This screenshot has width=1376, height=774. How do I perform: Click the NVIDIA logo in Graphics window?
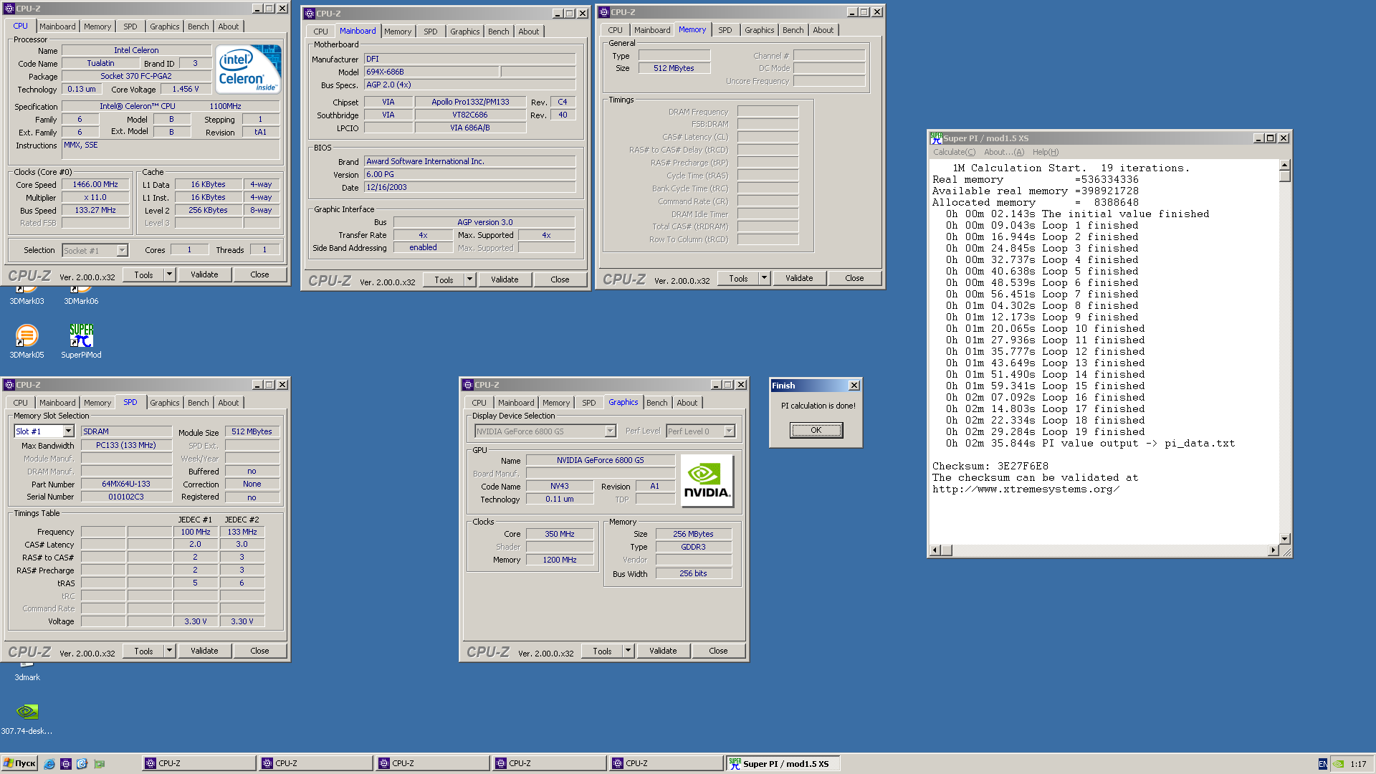tap(707, 481)
